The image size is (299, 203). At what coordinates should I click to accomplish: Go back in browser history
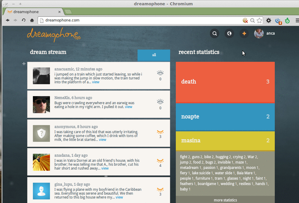[8, 20]
